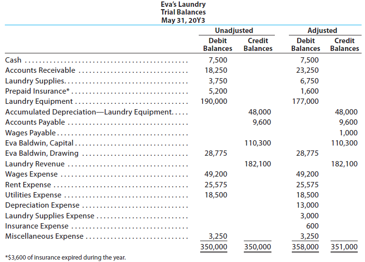Click the Depreciation Expense row label
The width and height of the screenshot is (365, 262).
tap(42, 205)
